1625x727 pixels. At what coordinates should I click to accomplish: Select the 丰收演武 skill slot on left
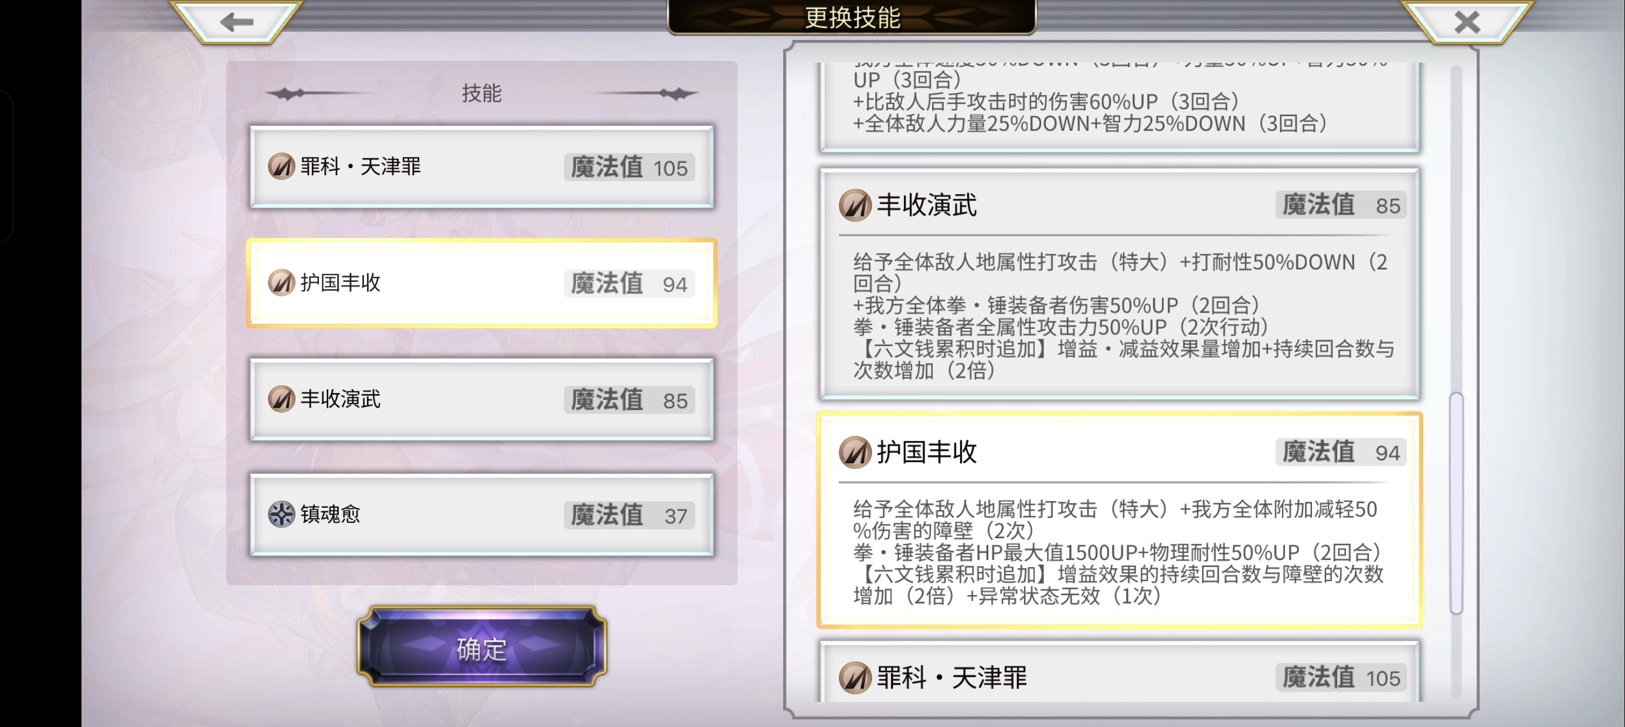tap(482, 399)
